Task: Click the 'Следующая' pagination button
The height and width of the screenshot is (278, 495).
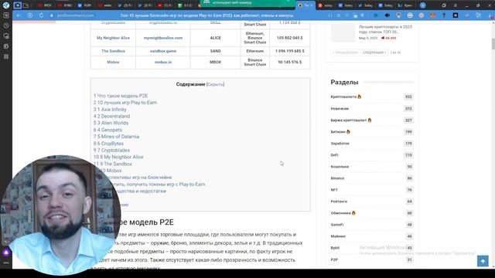Action: (374, 53)
